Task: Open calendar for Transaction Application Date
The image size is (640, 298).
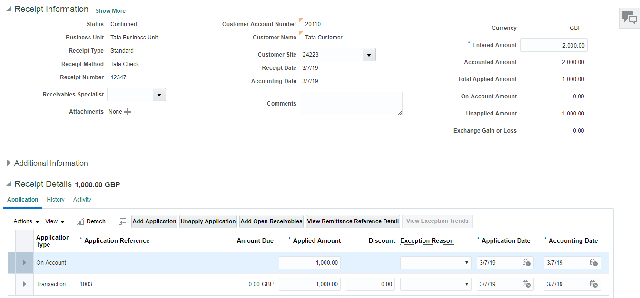Action: coord(526,284)
